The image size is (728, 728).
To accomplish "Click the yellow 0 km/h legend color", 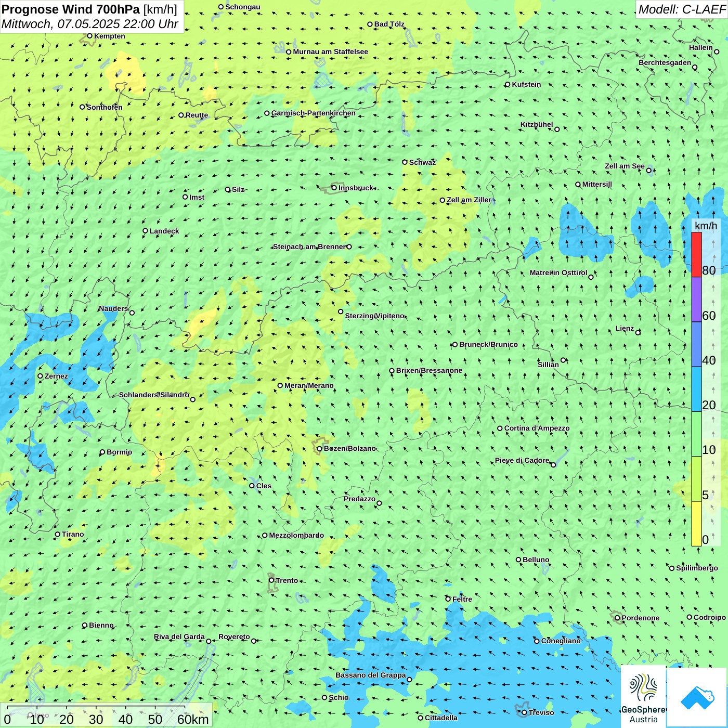I will pos(696,524).
